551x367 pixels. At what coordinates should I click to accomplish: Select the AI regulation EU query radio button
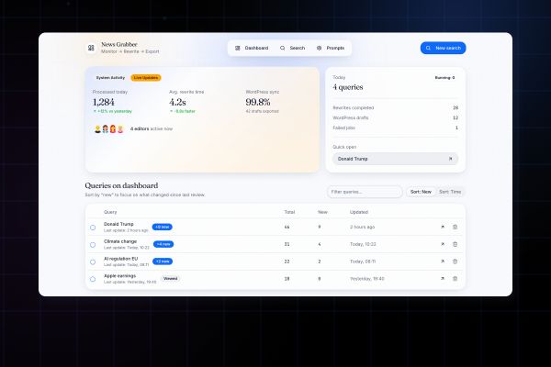tap(93, 262)
